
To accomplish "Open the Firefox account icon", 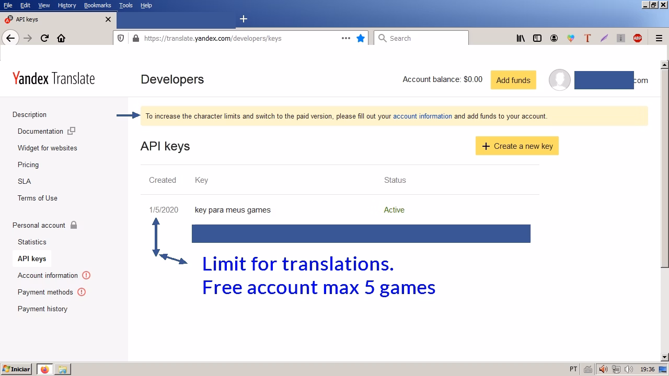I will (x=554, y=38).
